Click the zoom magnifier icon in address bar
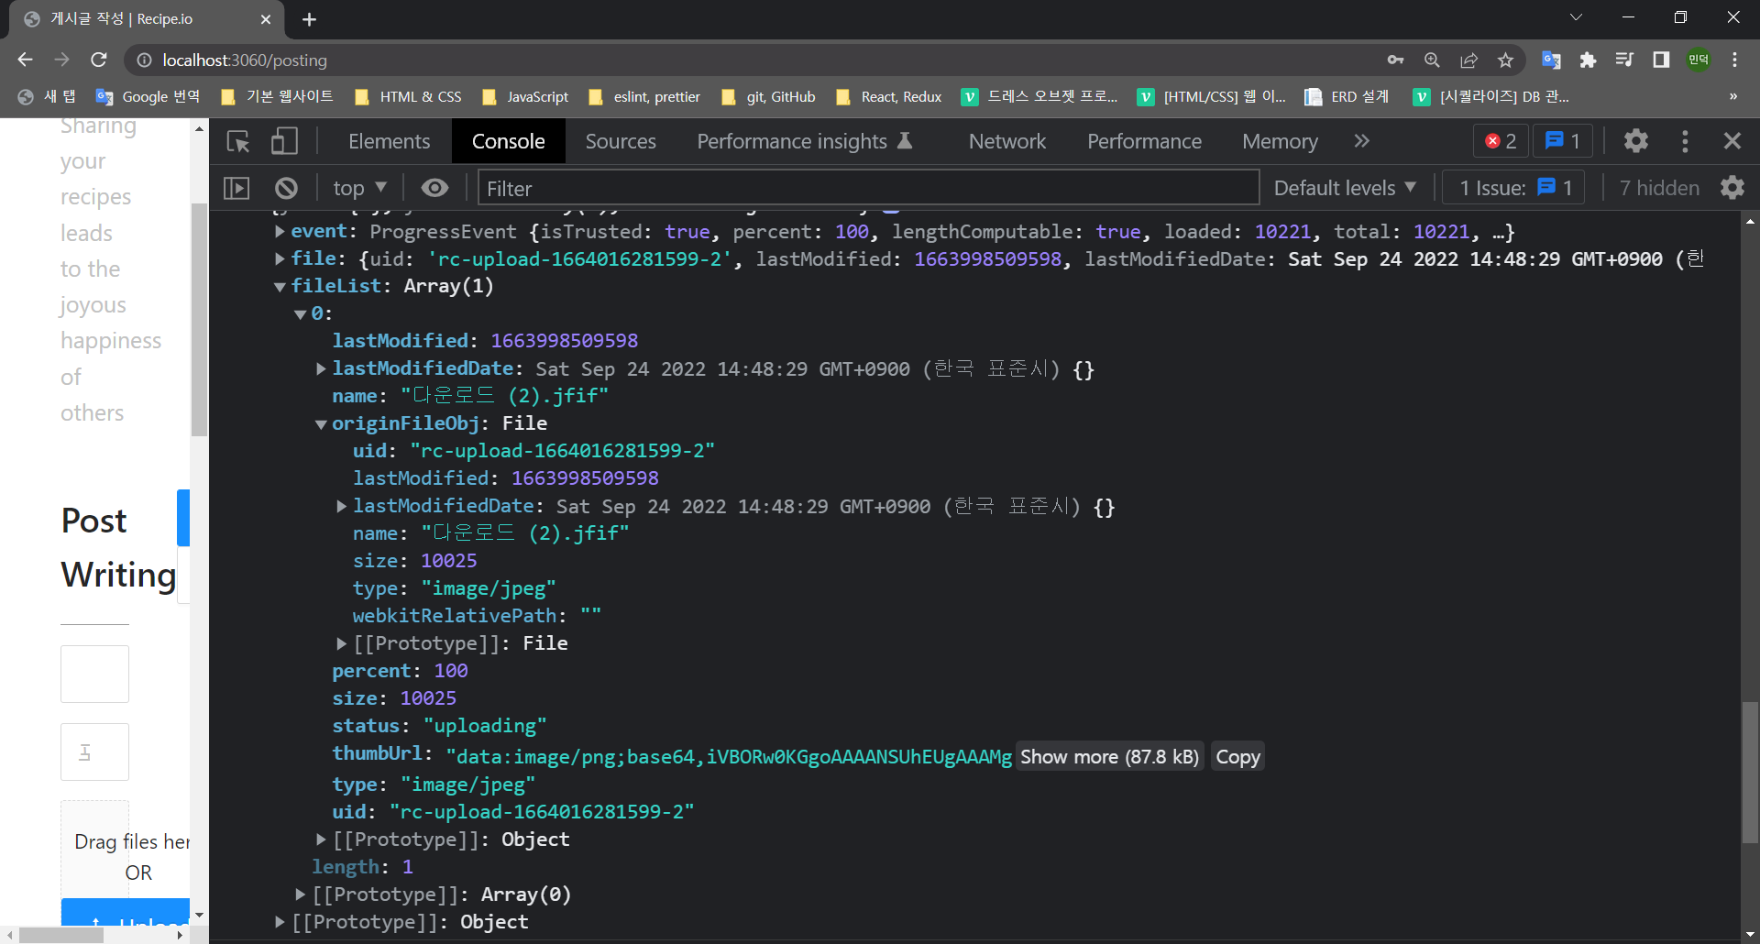This screenshot has width=1760, height=944. pyautogui.click(x=1432, y=60)
